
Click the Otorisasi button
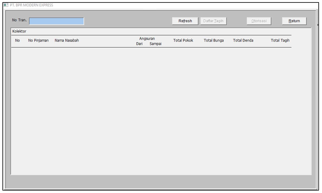click(258, 21)
